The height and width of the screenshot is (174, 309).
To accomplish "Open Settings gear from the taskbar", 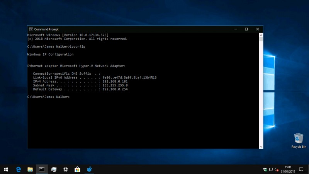I will (65, 169).
